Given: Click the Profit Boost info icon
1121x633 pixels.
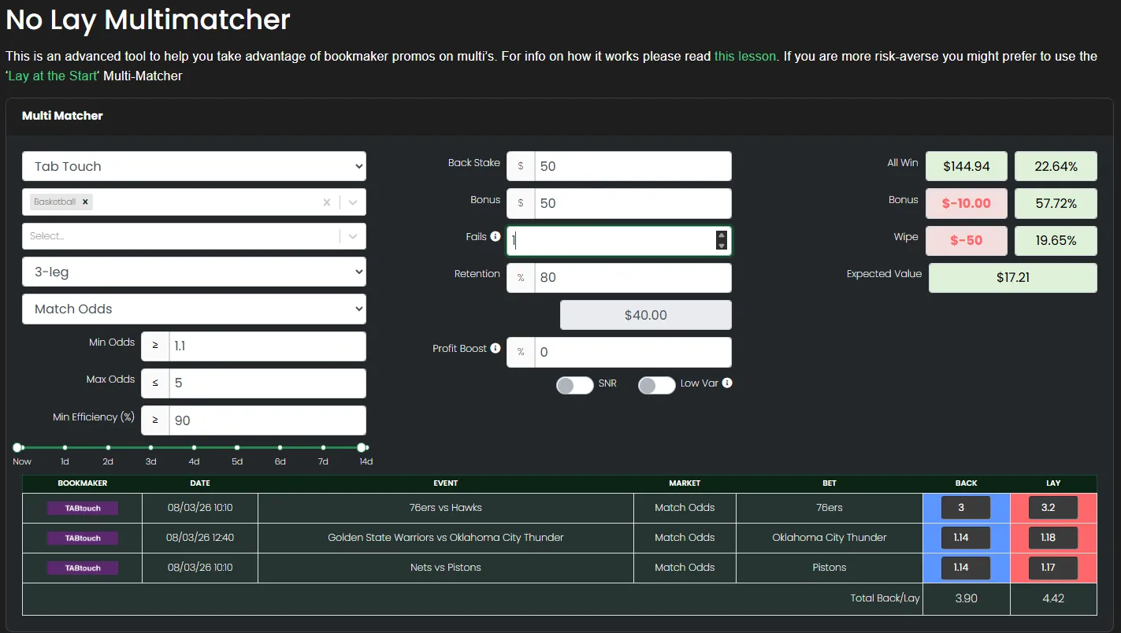Looking at the screenshot, I should point(497,348).
